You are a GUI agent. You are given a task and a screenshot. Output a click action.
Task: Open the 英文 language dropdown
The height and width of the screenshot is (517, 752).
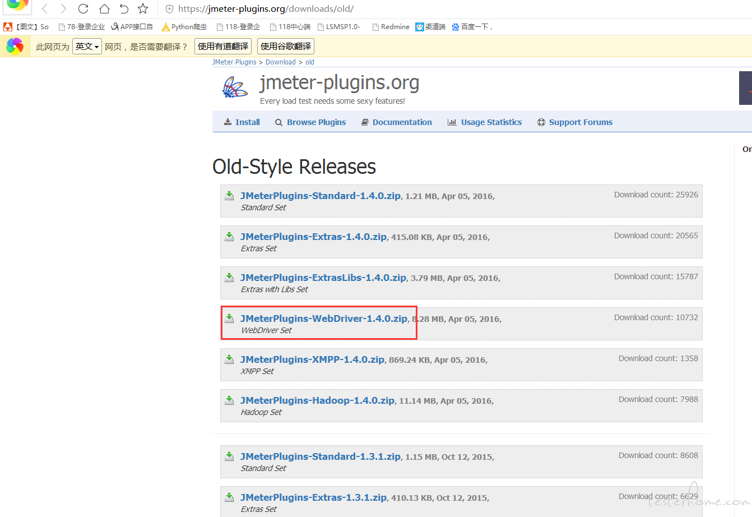coord(87,47)
